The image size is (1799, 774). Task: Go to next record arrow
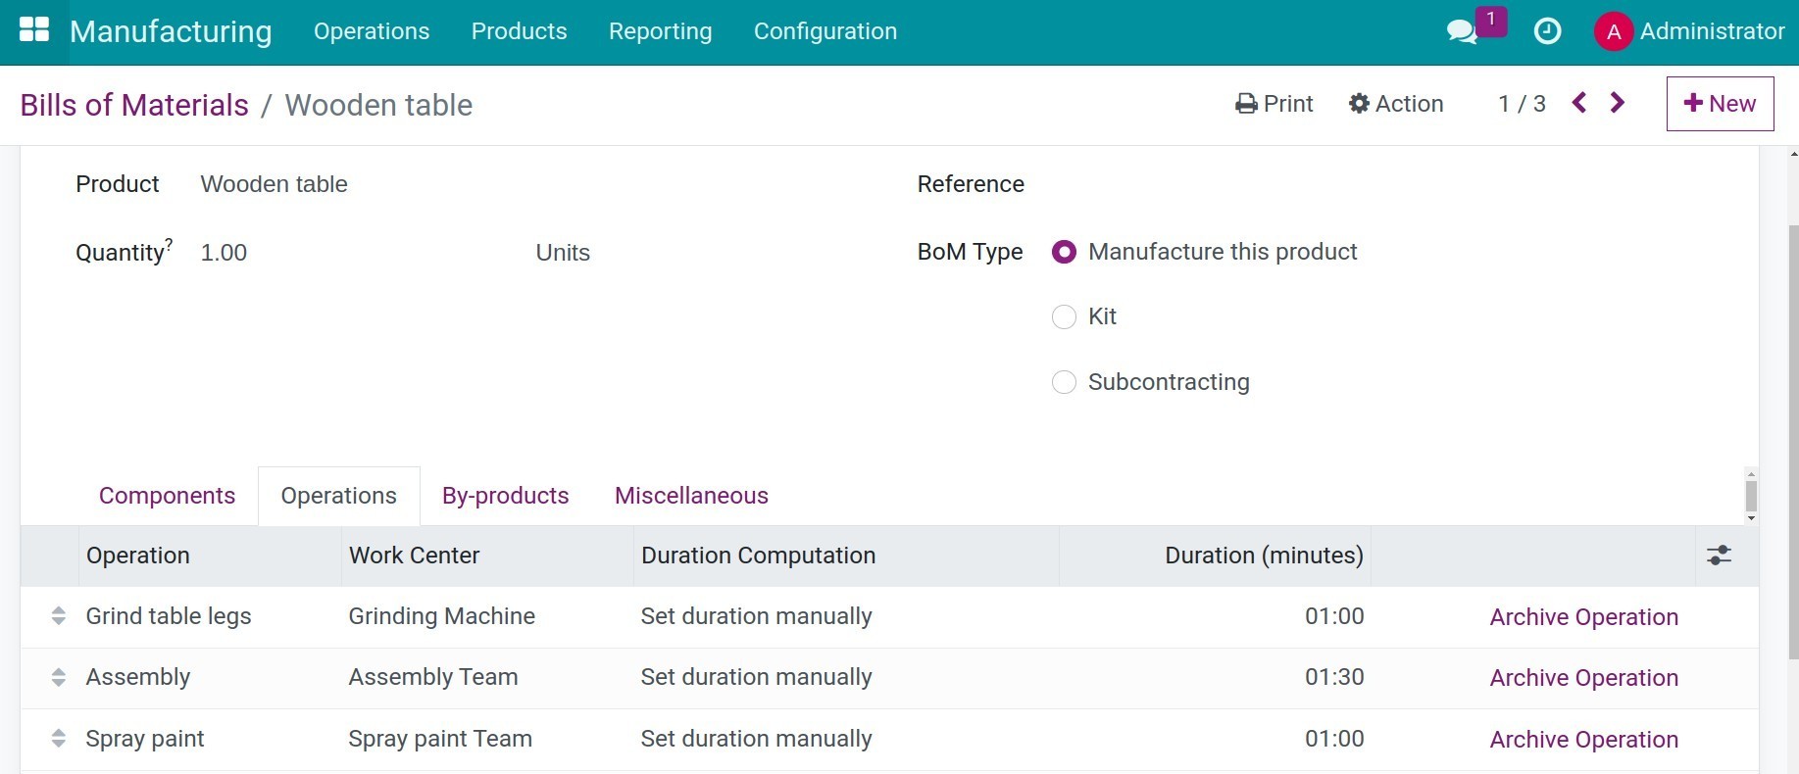point(1618,103)
